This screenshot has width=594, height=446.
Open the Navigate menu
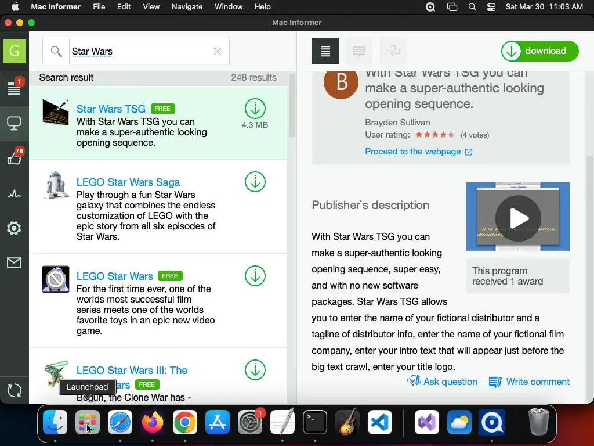coord(187,7)
